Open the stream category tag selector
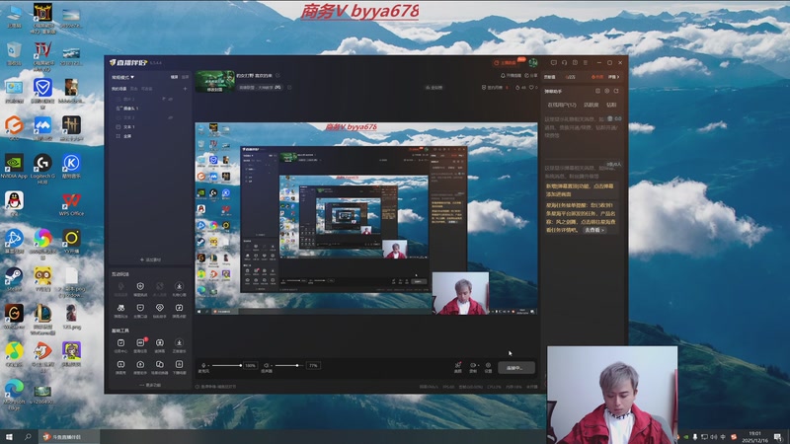This screenshot has width=790, height=444. 260,88
